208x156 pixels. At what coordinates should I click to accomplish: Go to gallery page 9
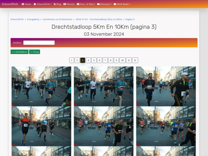click(x=116, y=60)
